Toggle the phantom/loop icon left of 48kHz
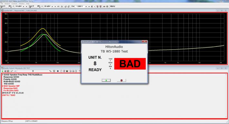This screenshot has height=124, width=229. (x=107, y=6)
